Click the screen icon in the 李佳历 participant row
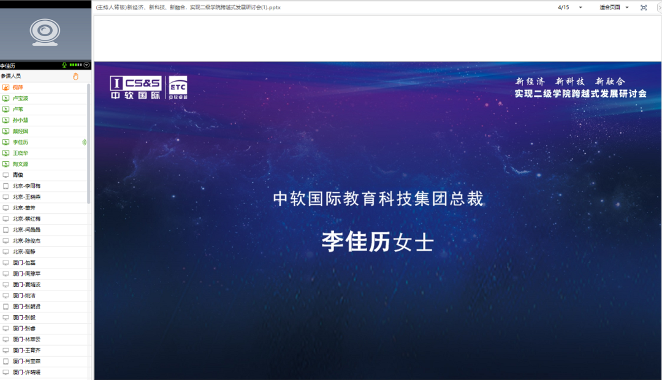Screen dimensions: 662x380 (x=6, y=142)
